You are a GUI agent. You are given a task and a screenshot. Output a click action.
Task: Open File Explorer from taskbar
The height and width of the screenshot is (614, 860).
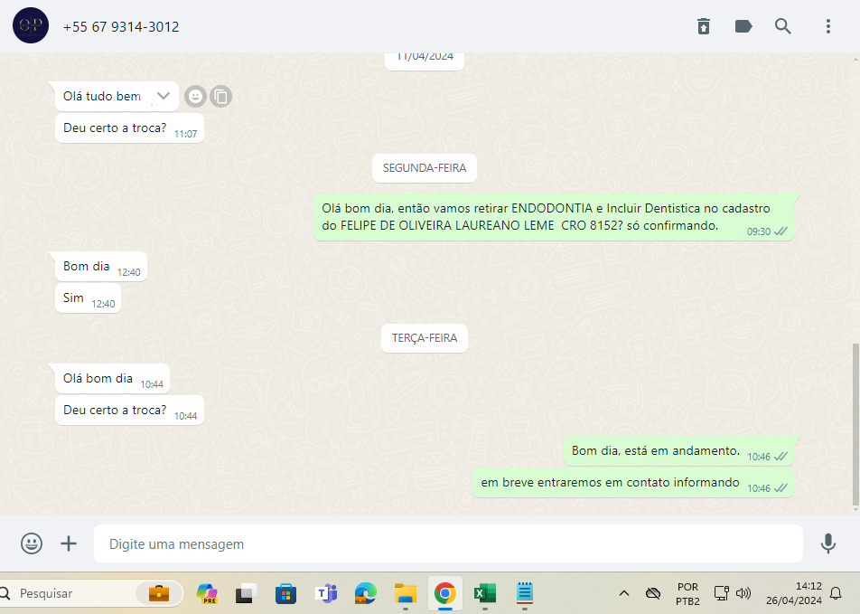click(x=406, y=594)
